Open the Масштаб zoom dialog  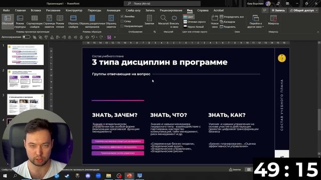click(x=164, y=20)
